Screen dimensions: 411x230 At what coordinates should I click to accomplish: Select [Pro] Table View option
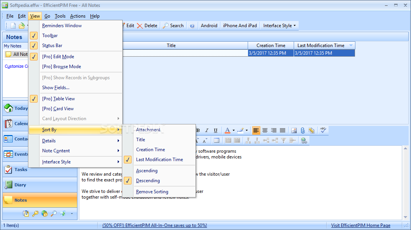76,99
